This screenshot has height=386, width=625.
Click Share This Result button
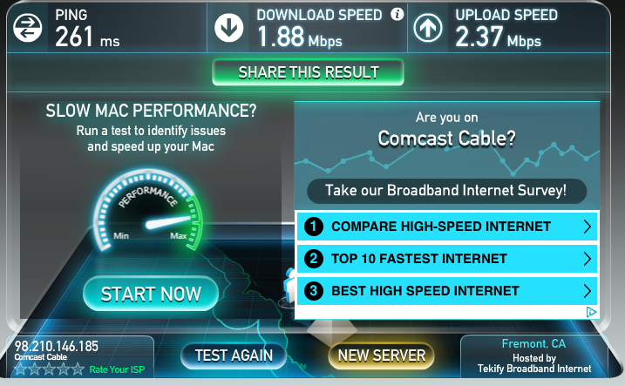(x=308, y=72)
